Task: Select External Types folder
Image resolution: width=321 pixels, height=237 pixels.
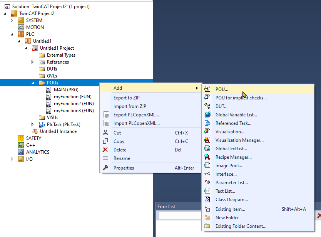Action: click(61, 55)
